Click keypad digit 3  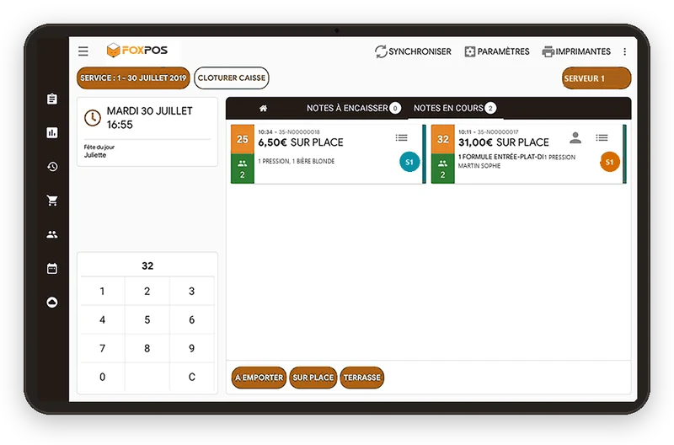click(192, 291)
